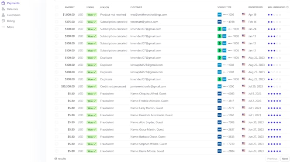Screen dimensions: 297x162
Task: Check the box for the $175.00 dispute
Action: point(57,22)
